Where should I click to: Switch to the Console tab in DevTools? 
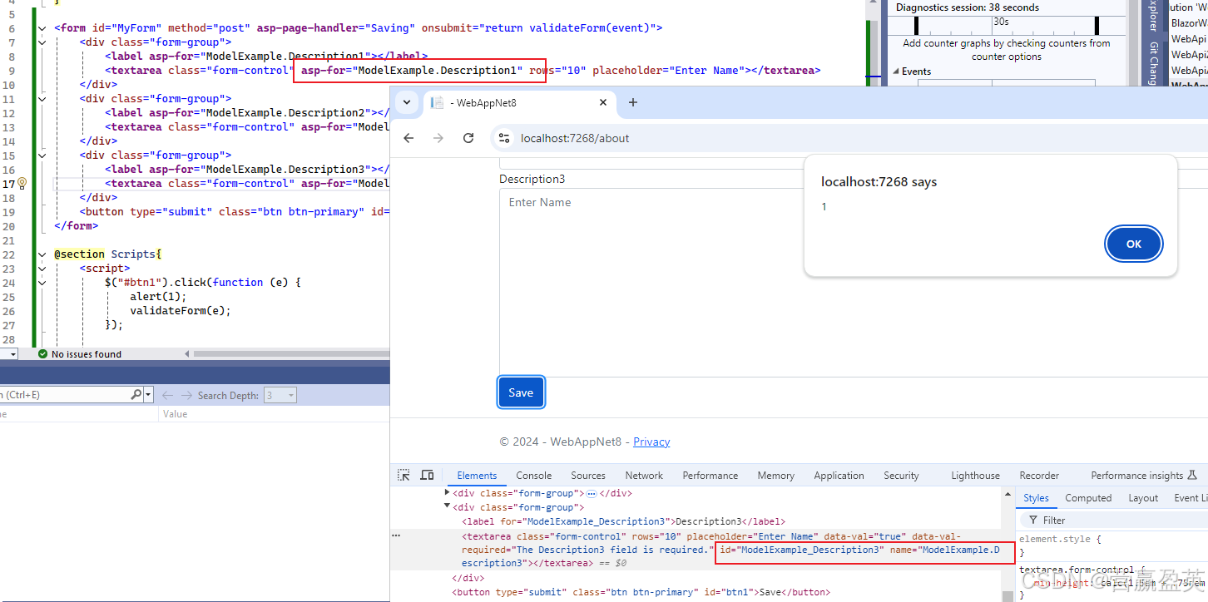pos(533,475)
